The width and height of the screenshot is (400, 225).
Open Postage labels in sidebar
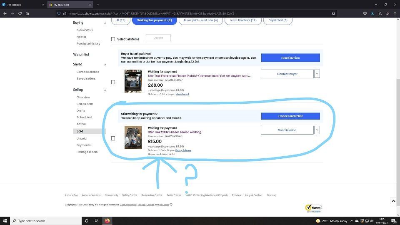87,152
